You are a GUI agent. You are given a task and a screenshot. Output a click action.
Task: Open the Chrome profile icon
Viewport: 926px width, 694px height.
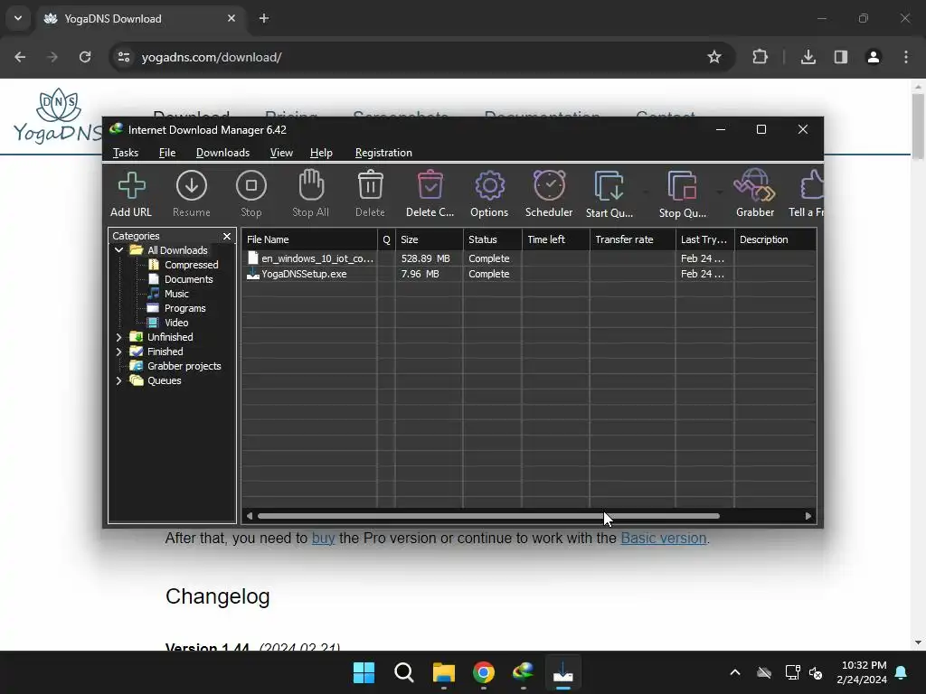[873, 57]
